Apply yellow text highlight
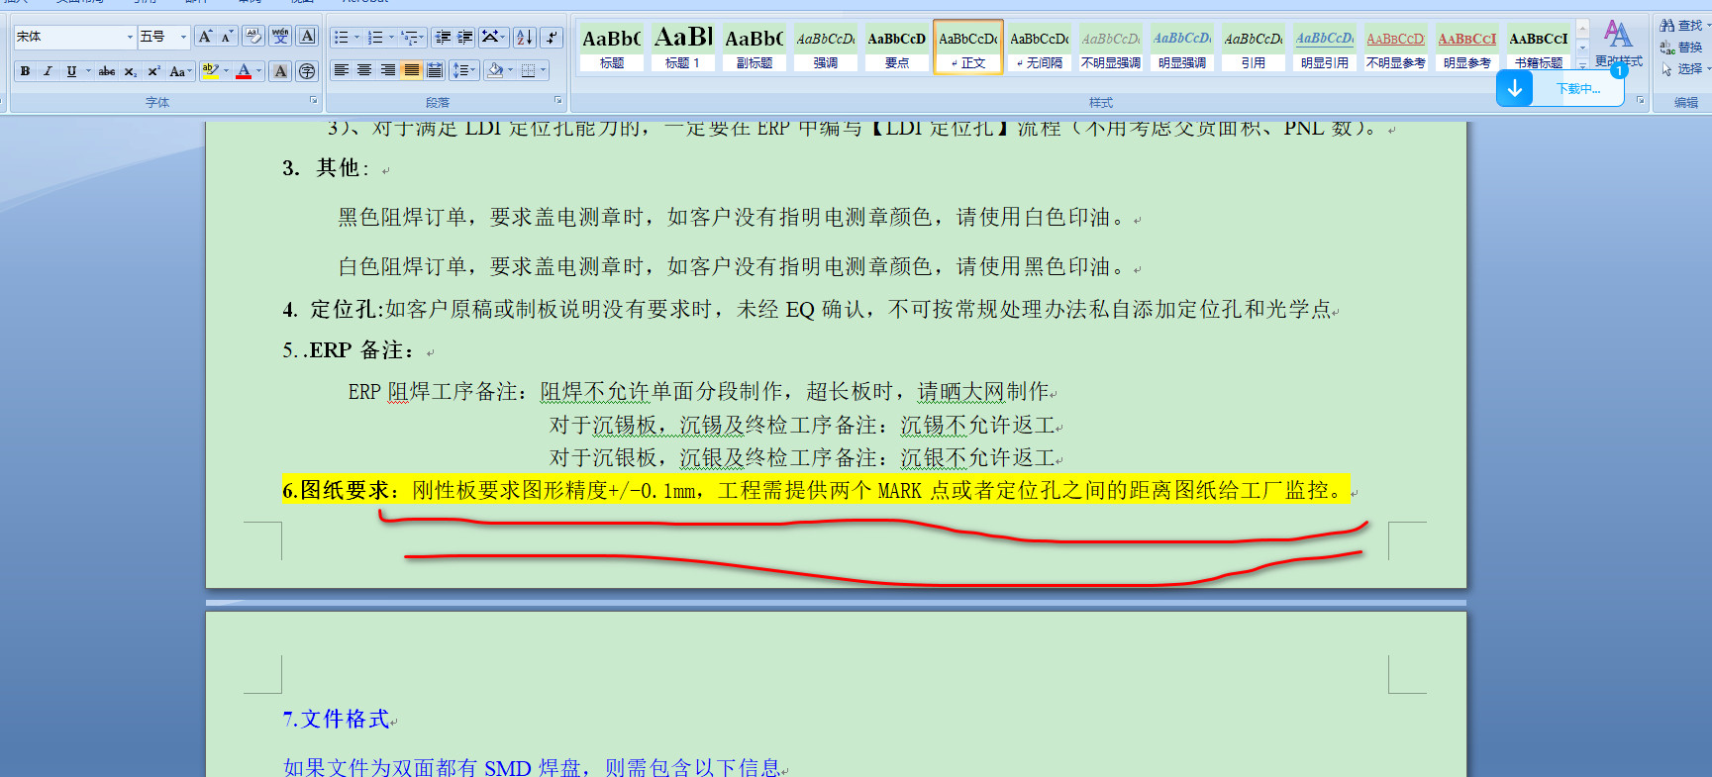Viewport: 1712px width, 777px height. click(210, 71)
